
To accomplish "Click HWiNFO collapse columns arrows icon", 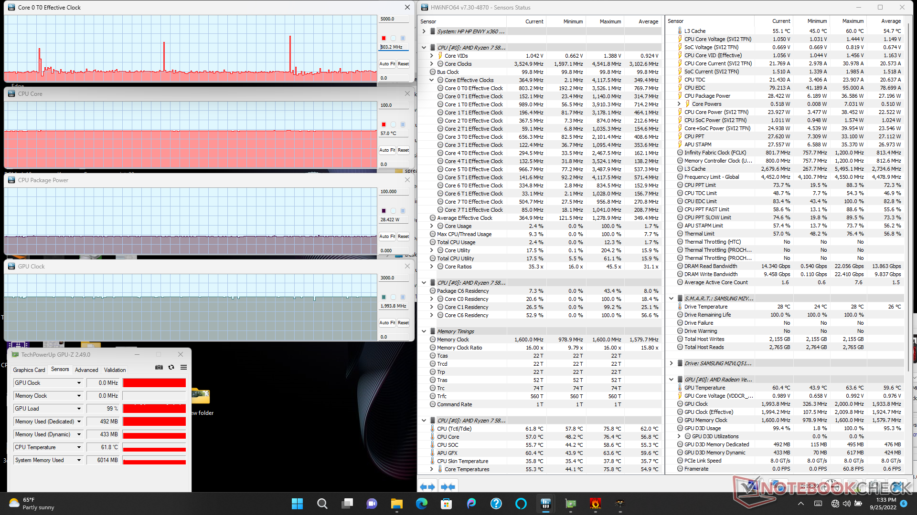I will click(448, 487).
